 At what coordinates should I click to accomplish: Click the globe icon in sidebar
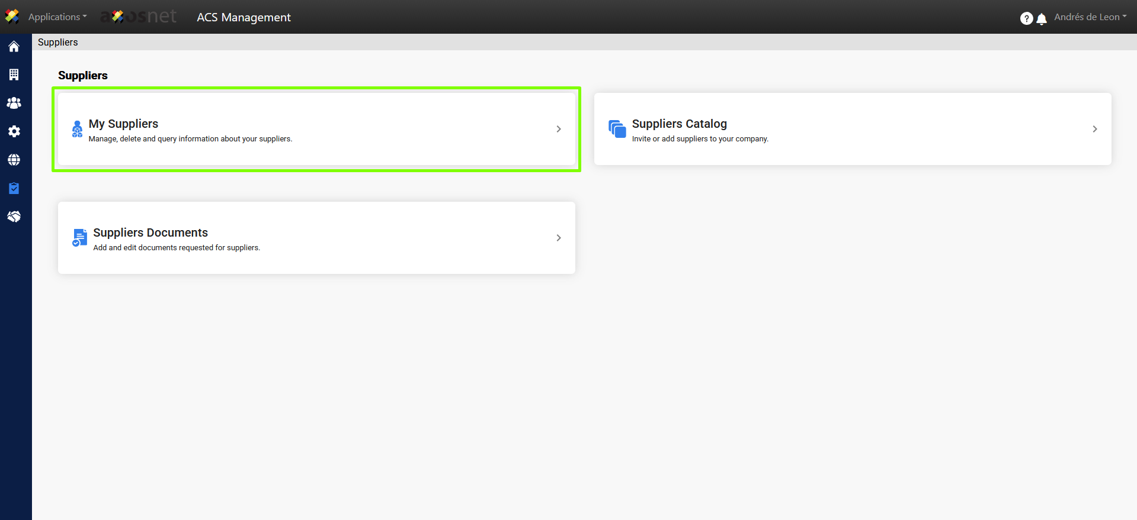[14, 160]
